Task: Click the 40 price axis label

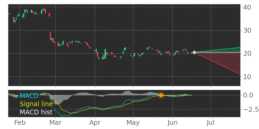Action: pyautogui.click(x=247, y=7)
